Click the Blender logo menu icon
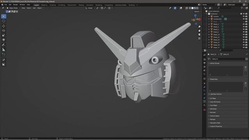The image size is (249, 140). 2,5
